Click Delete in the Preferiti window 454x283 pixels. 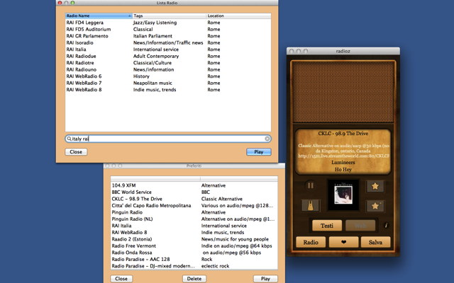[194, 279]
